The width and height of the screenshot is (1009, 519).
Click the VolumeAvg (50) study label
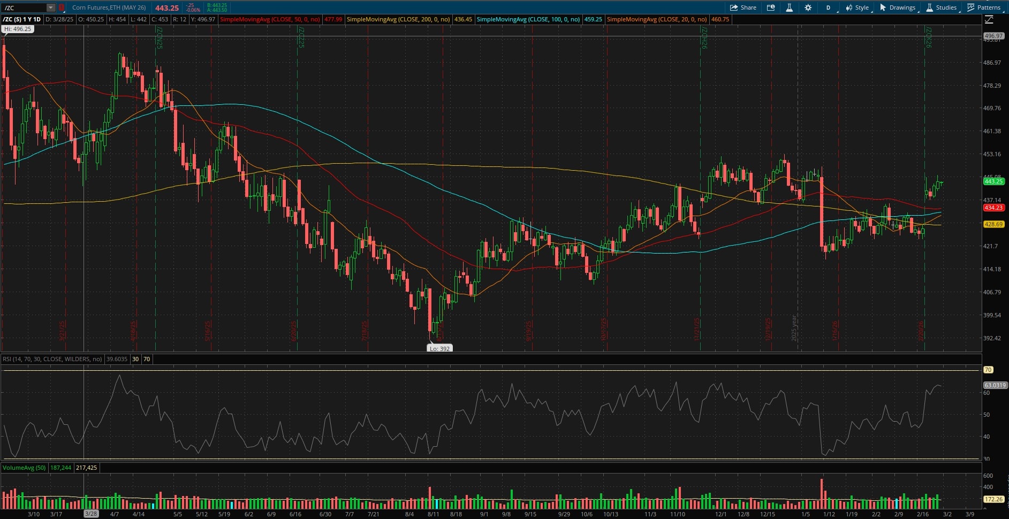click(24, 467)
